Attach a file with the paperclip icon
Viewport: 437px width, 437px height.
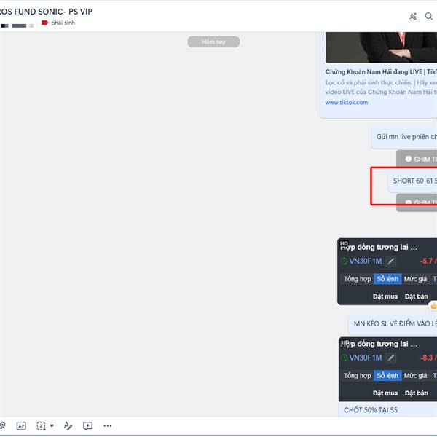pos(2,425)
